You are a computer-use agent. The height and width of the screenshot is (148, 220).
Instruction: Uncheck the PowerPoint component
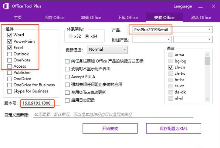[x=10, y=41]
